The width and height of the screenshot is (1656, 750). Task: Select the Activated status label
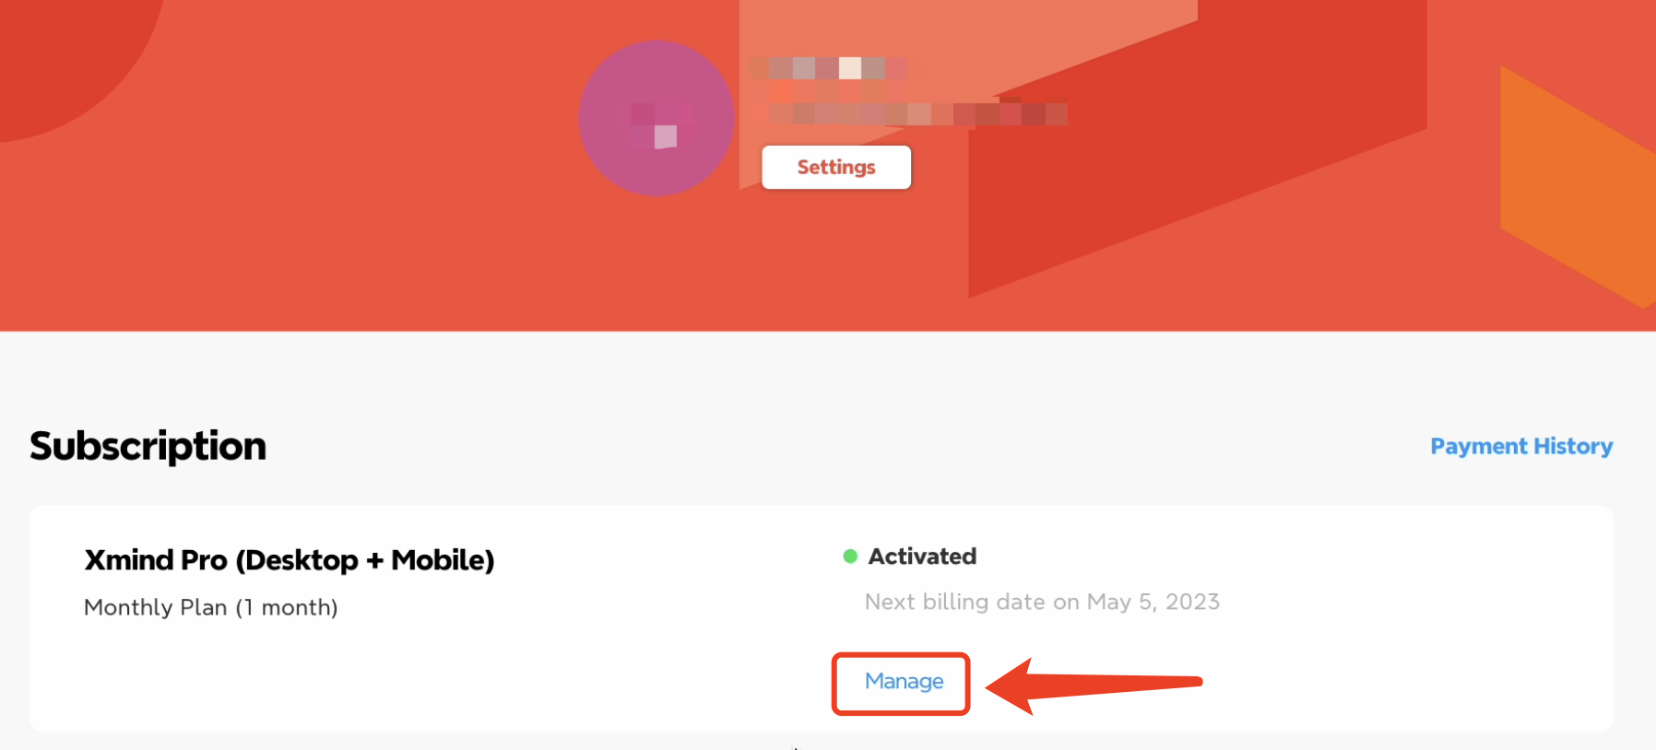pos(922,557)
